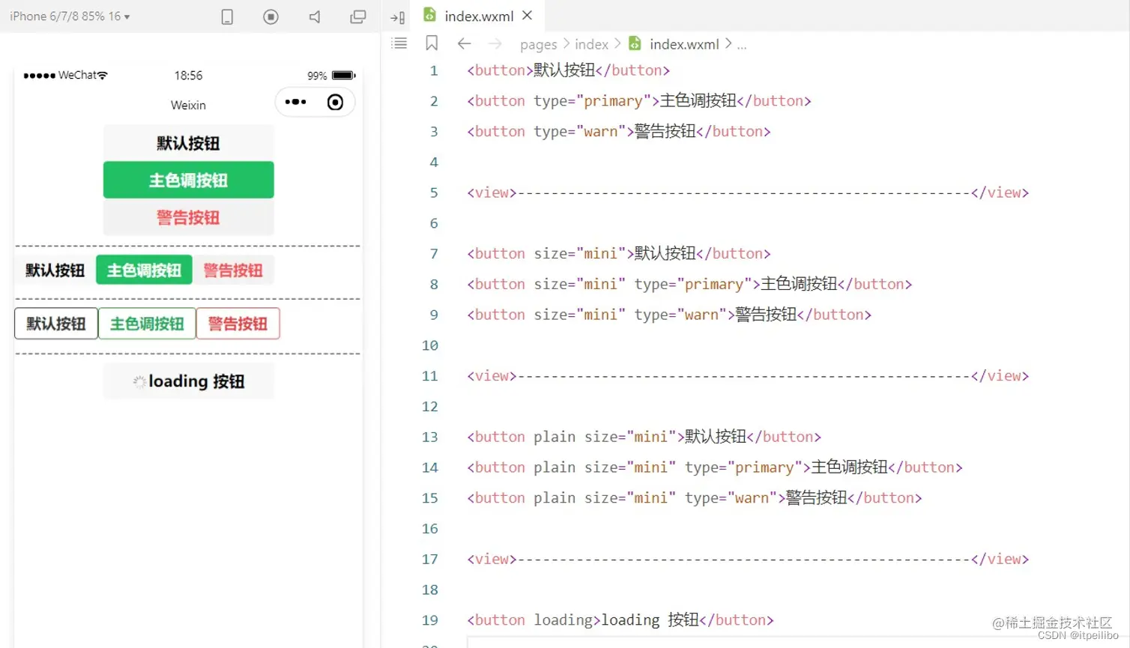Tap the mini 默认按钮 without border
Image resolution: width=1130 pixels, height=648 pixels.
pyautogui.click(x=55, y=270)
